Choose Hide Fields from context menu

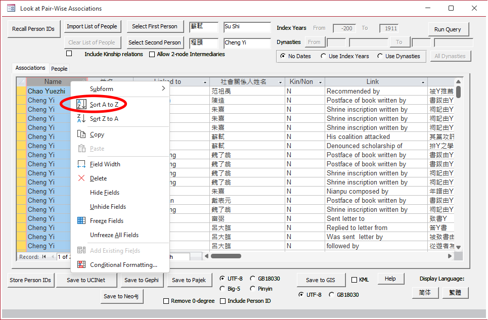pyautogui.click(x=105, y=193)
